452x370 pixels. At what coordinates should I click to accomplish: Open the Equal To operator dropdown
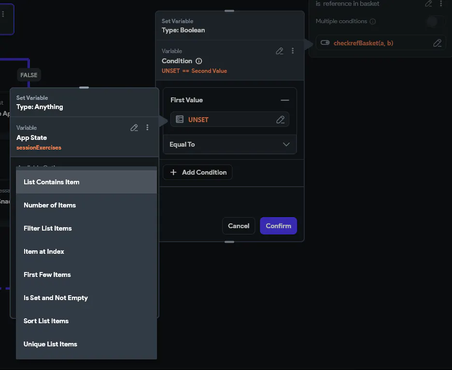pos(230,145)
